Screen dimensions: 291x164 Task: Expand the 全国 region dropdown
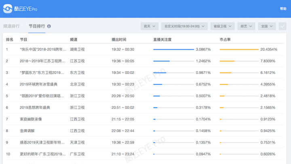pyautogui.click(x=267, y=26)
